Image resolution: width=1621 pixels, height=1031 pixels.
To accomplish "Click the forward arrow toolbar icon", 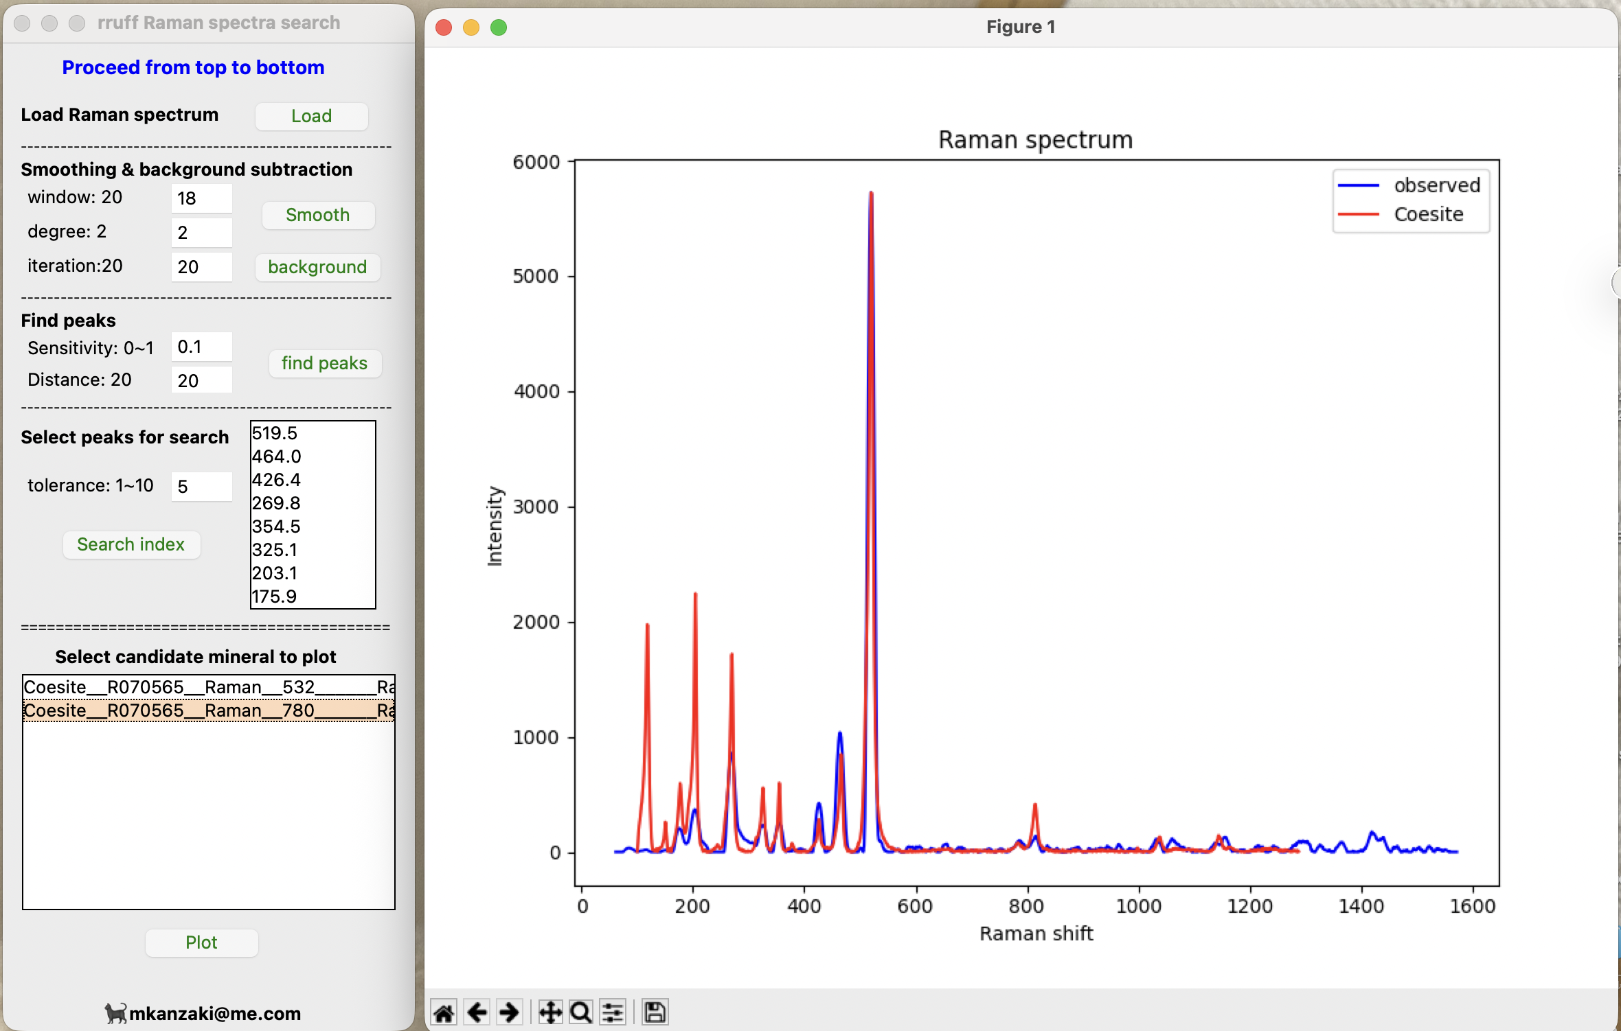I will pyautogui.click(x=509, y=1012).
